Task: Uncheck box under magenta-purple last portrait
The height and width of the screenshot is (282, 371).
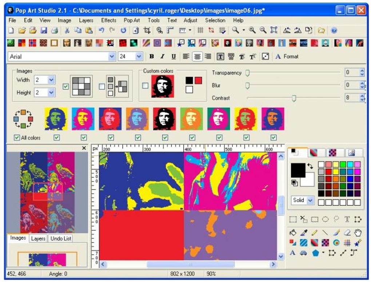Action: pos(274,138)
